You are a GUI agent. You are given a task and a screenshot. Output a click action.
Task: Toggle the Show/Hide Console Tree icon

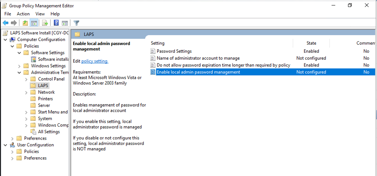point(33,23)
